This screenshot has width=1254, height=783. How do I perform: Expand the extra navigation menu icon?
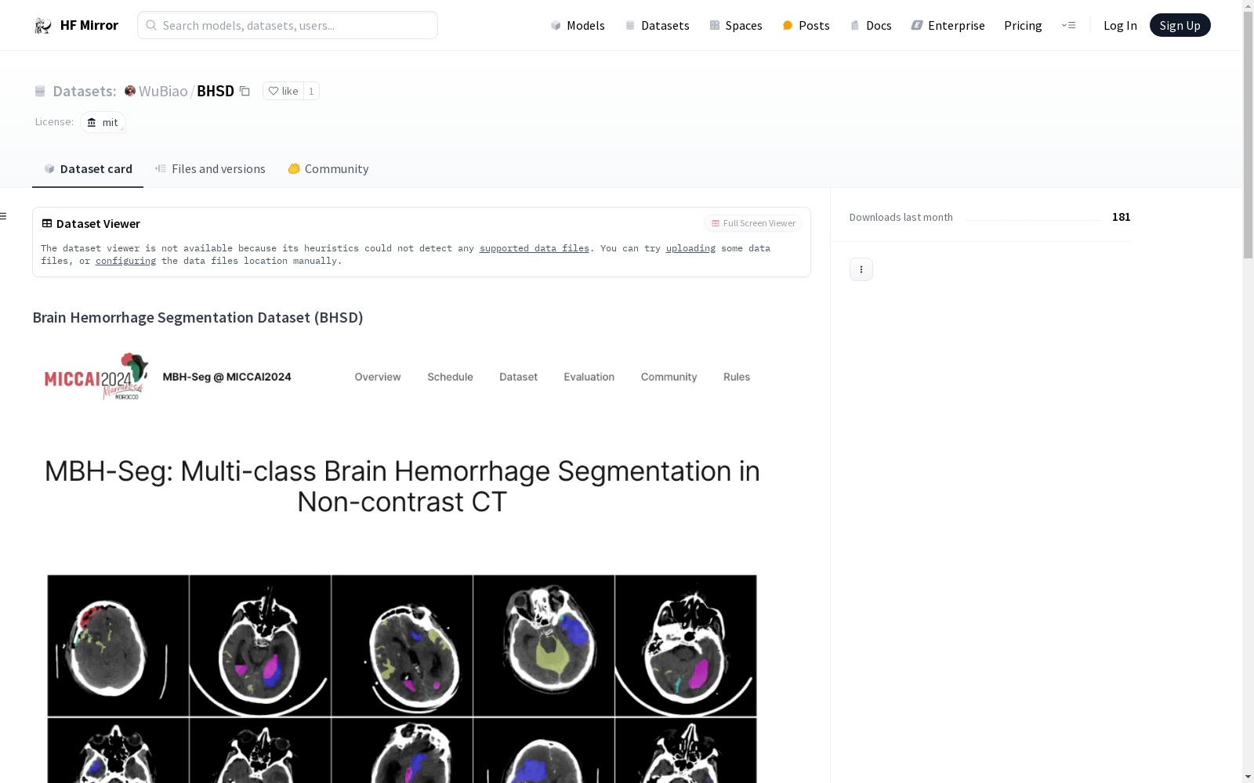[x=1068, y=25]
